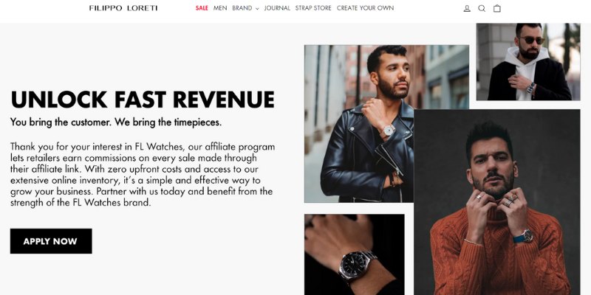Viewport: 591px width, 295px height.
Task: Visit the Strap Store link
Action: pos(313,8)
